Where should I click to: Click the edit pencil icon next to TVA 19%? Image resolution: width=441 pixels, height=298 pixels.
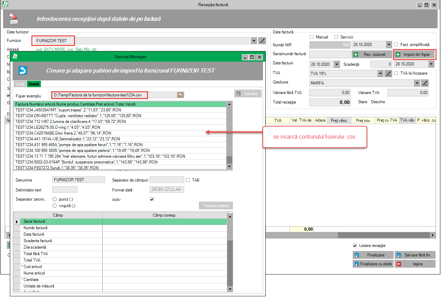(388, 74)
